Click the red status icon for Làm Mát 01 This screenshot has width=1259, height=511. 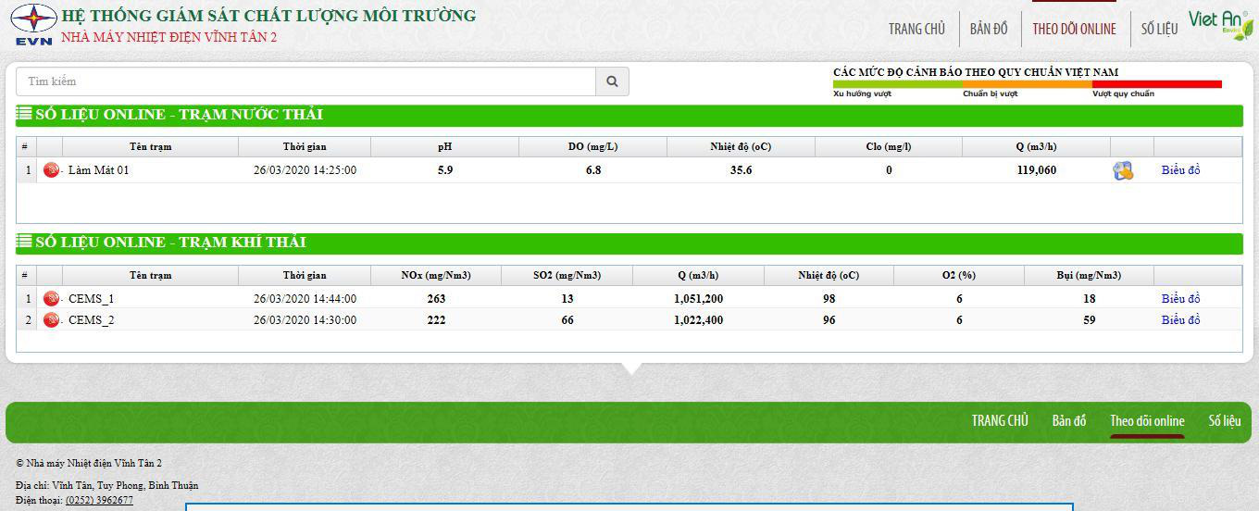[51, 170]
